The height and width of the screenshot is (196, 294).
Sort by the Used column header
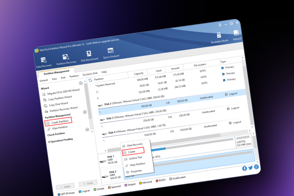click(158, 71)
